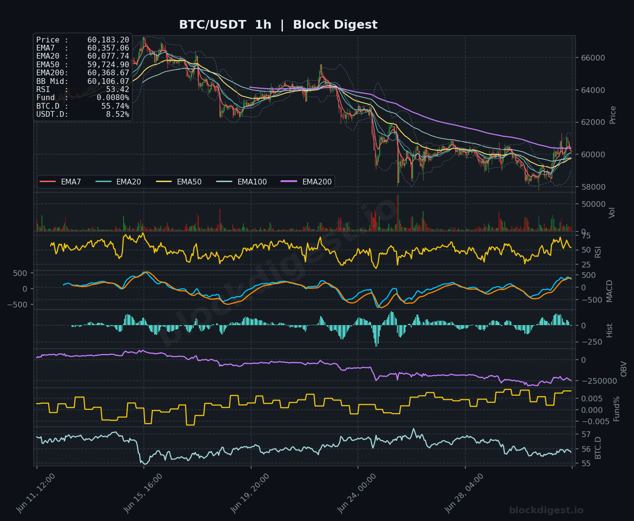Click the MACD axis label

tap(609, 291)
